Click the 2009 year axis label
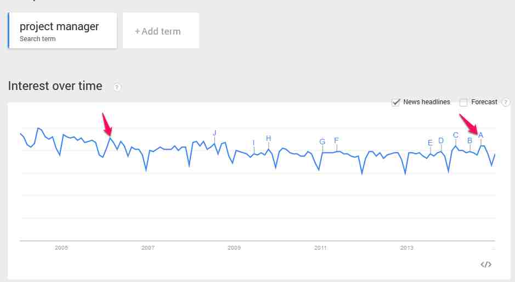 coord(234,248)
